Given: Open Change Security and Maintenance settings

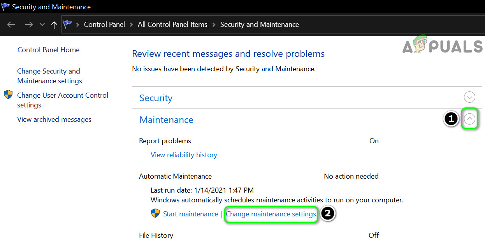Looking at the screenshot, I should pyautogui.click(x=49, y=76).
